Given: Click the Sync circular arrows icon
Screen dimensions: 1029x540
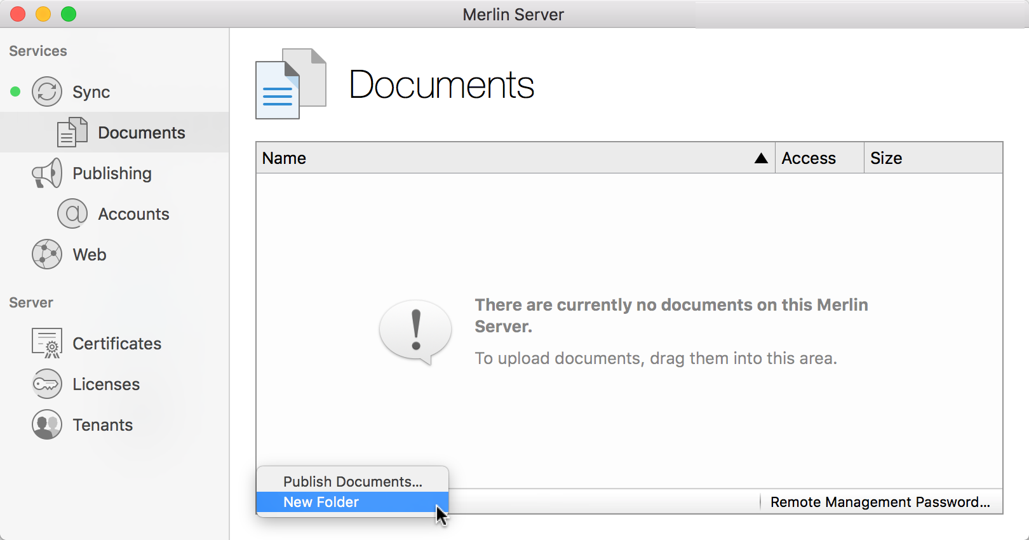Looking at the screenshot, I should pos(47,92).
